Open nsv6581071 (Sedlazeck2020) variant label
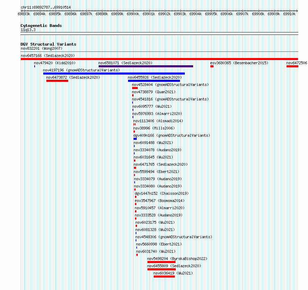308x290 pixels. click(x=125, y=63)
